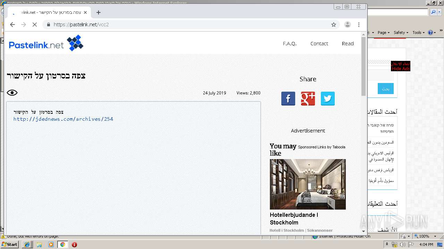The image size is (444, 249).
Task: Bookmark this page with the star icon
Action: tap(334, 25)
